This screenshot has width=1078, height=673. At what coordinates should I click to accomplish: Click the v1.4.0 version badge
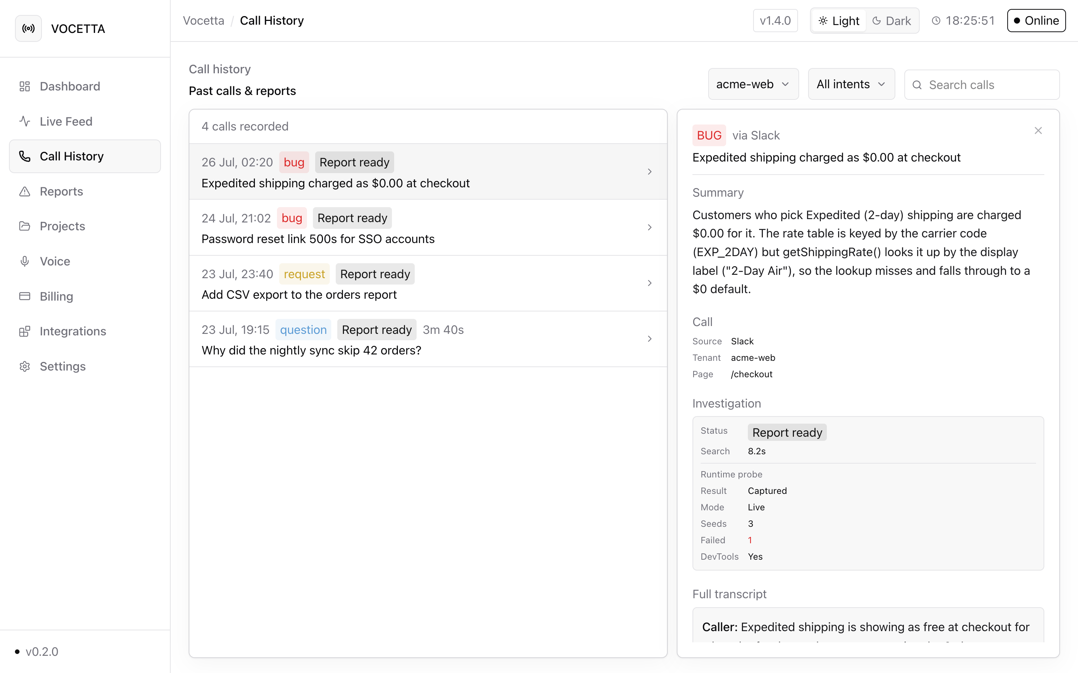(x=775, y=21)
